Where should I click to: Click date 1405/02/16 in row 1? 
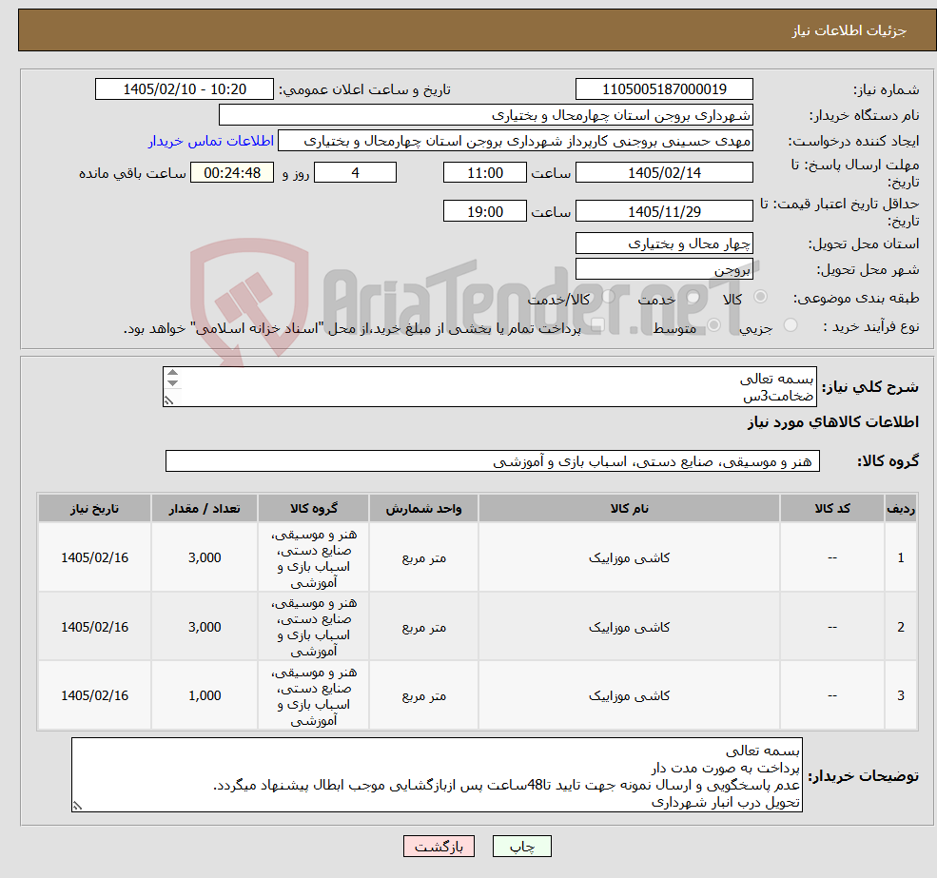[94, 557]
